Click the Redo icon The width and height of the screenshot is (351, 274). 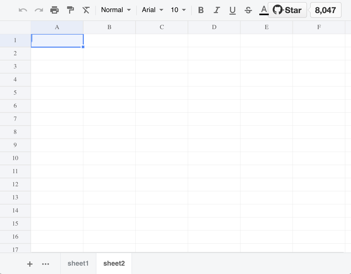click(39, 10)
